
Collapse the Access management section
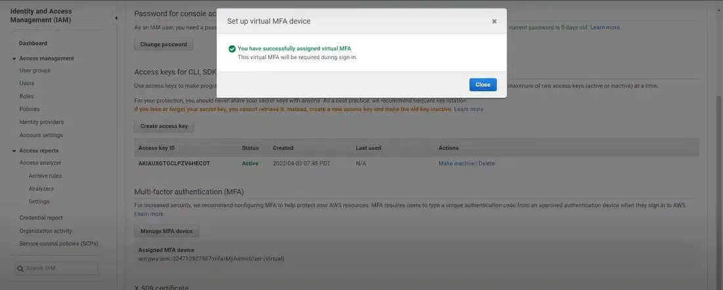coord(14,59)
